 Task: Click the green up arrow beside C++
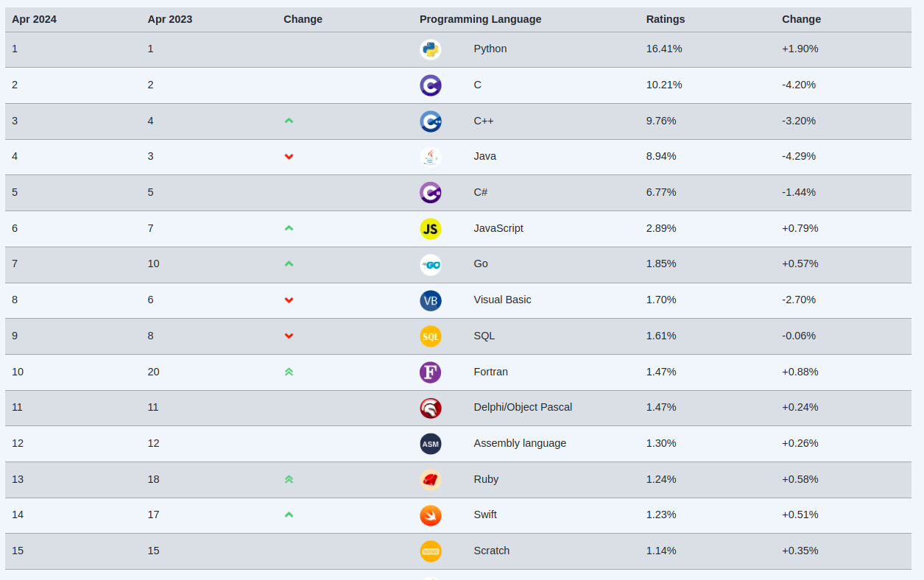coord(289,121)
